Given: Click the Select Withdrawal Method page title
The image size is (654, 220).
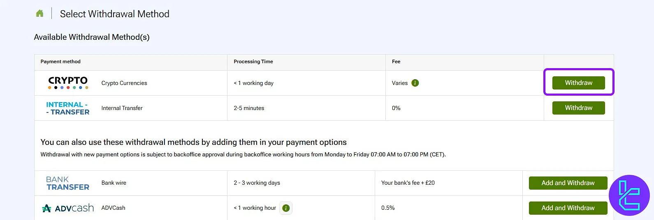Looking at the screenshot, I should coord(115,14).
